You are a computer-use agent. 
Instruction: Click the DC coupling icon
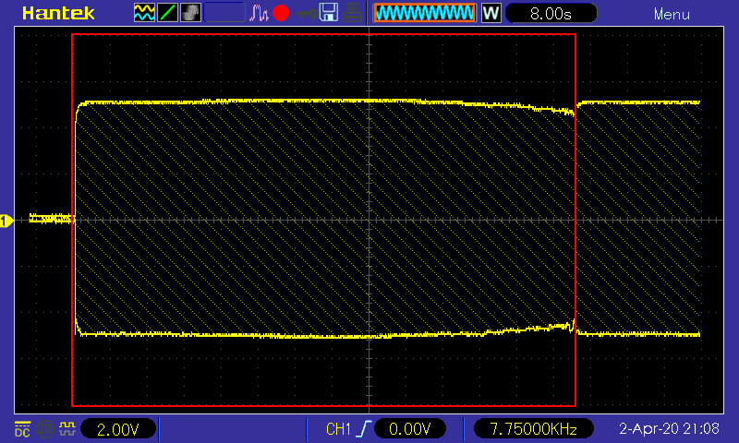[22, 429]
